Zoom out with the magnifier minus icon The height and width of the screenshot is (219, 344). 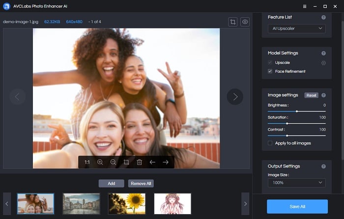113,162
